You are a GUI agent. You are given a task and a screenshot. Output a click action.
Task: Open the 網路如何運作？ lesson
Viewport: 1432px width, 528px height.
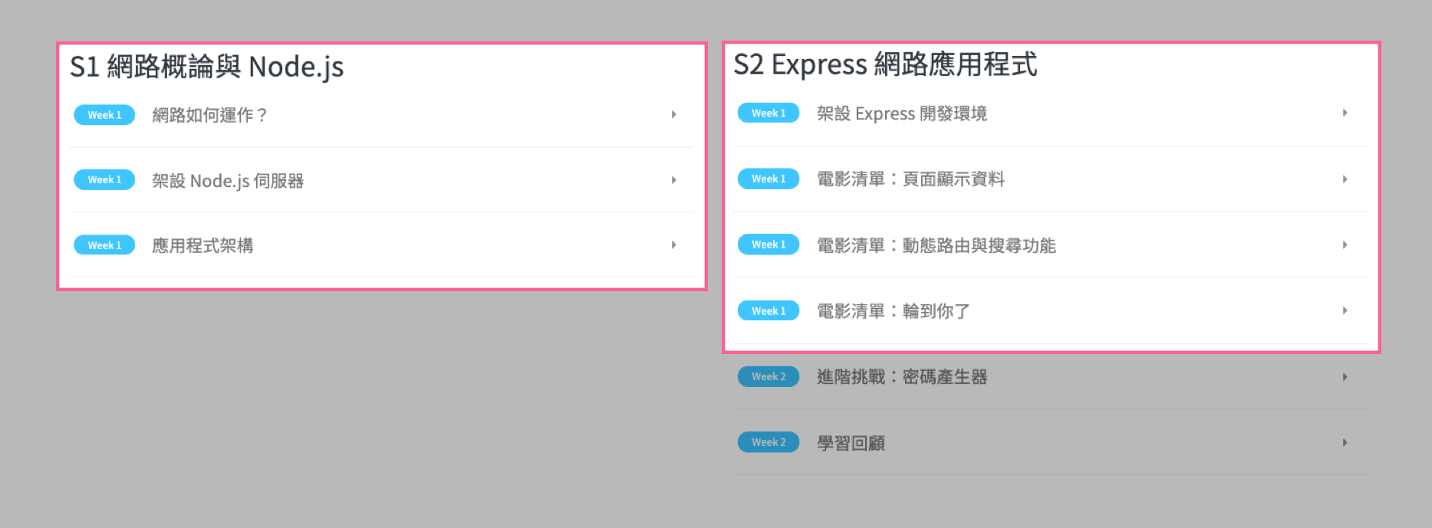click(209, 115)
